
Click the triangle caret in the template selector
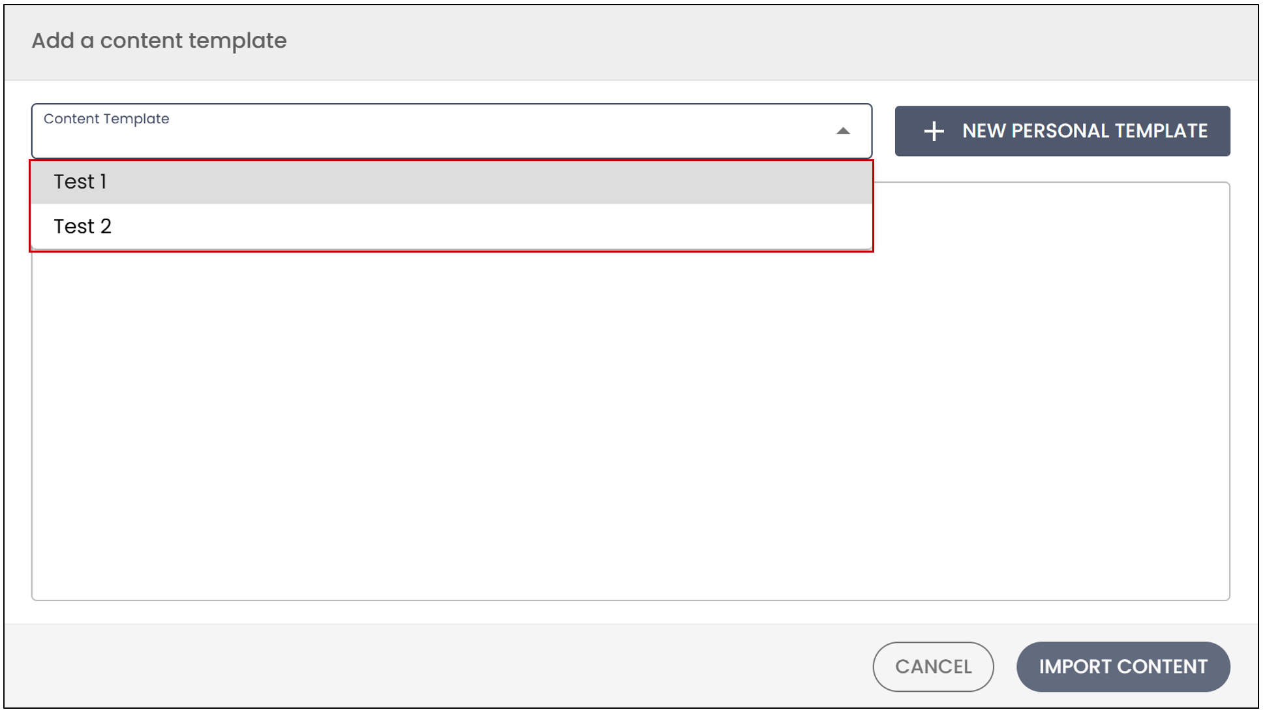coord(843,131)
